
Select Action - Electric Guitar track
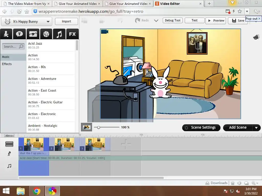pyautogui.click(x=51, y=104)
